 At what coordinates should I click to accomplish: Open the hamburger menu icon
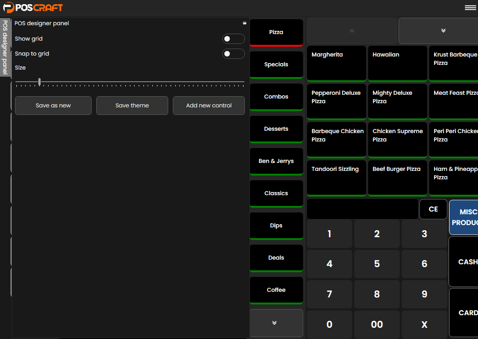470,7
